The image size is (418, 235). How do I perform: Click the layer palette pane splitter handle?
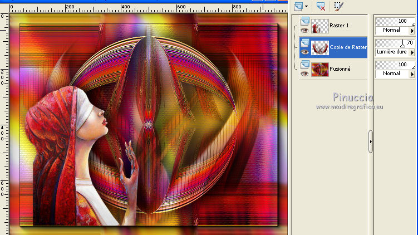pyautogui.click(x=371, y=141)
